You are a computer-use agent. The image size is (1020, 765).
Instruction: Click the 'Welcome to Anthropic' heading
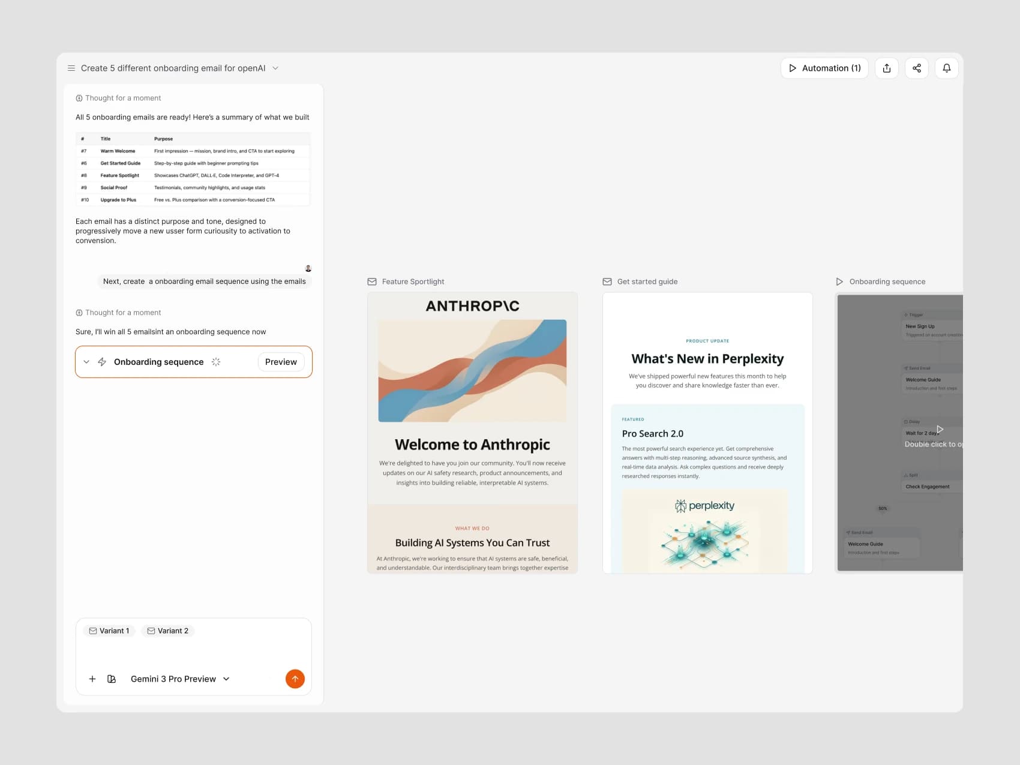point(472,445)
